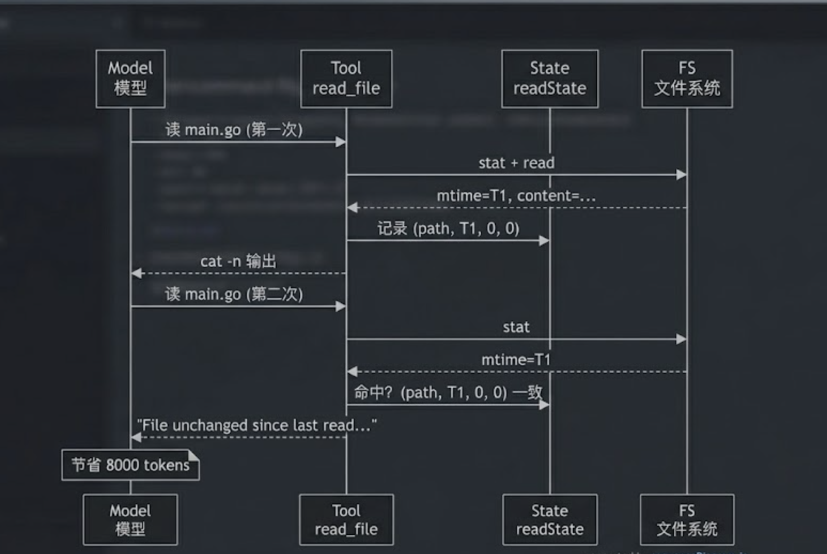Click the bottom State readState box
The width and height of the screenshot is (827, 554).
pos(550,519)
